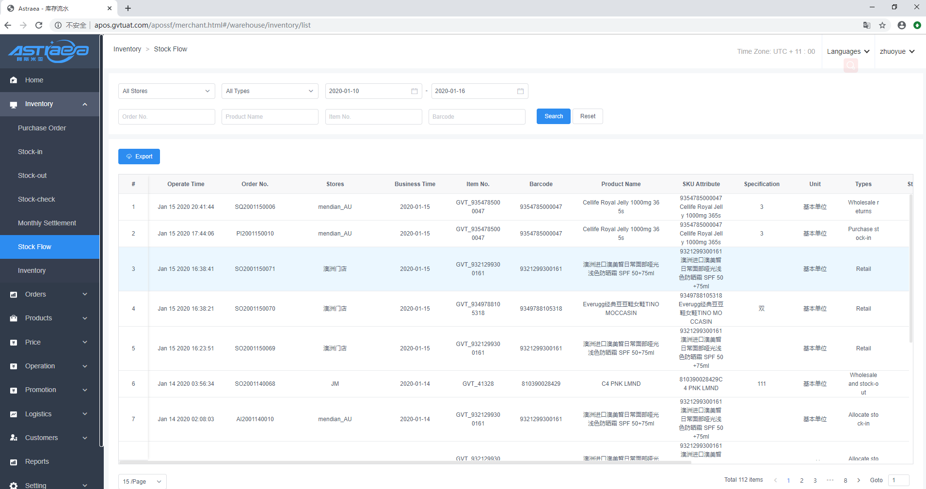Image resolution: width=926 pixels, height=489 pixels.
Task: Open the All Types dropdown
Action: [x=270, y=91]
